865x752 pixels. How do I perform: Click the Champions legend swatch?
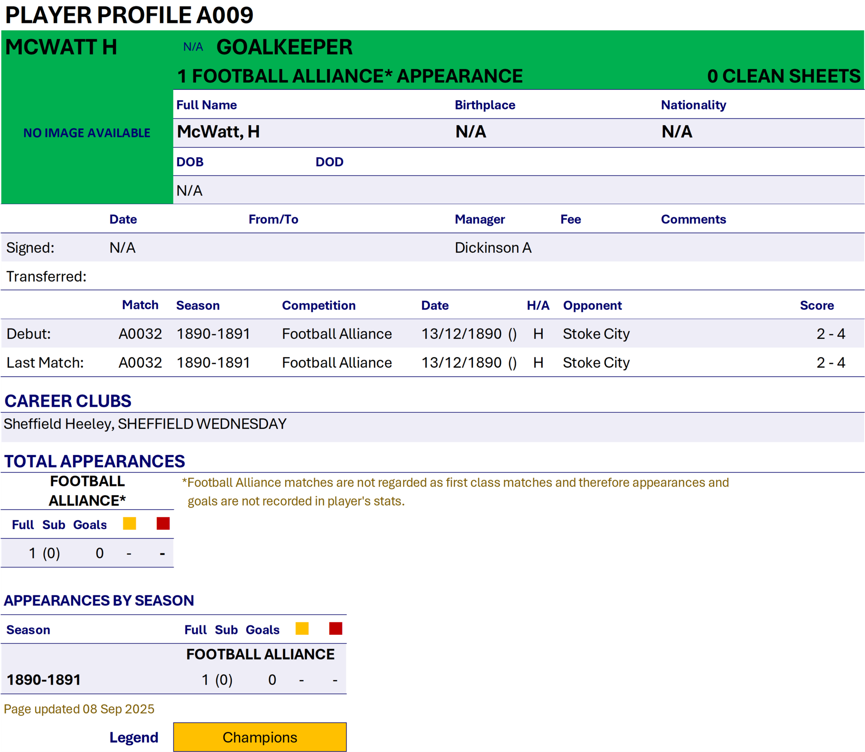click(x=259, y=737)
